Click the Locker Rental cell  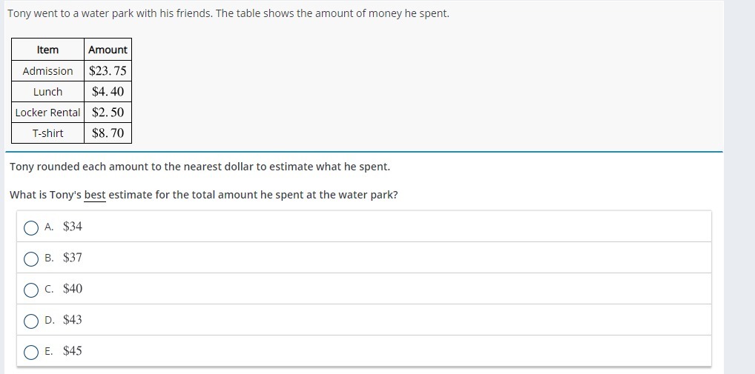tap(47, 113)
